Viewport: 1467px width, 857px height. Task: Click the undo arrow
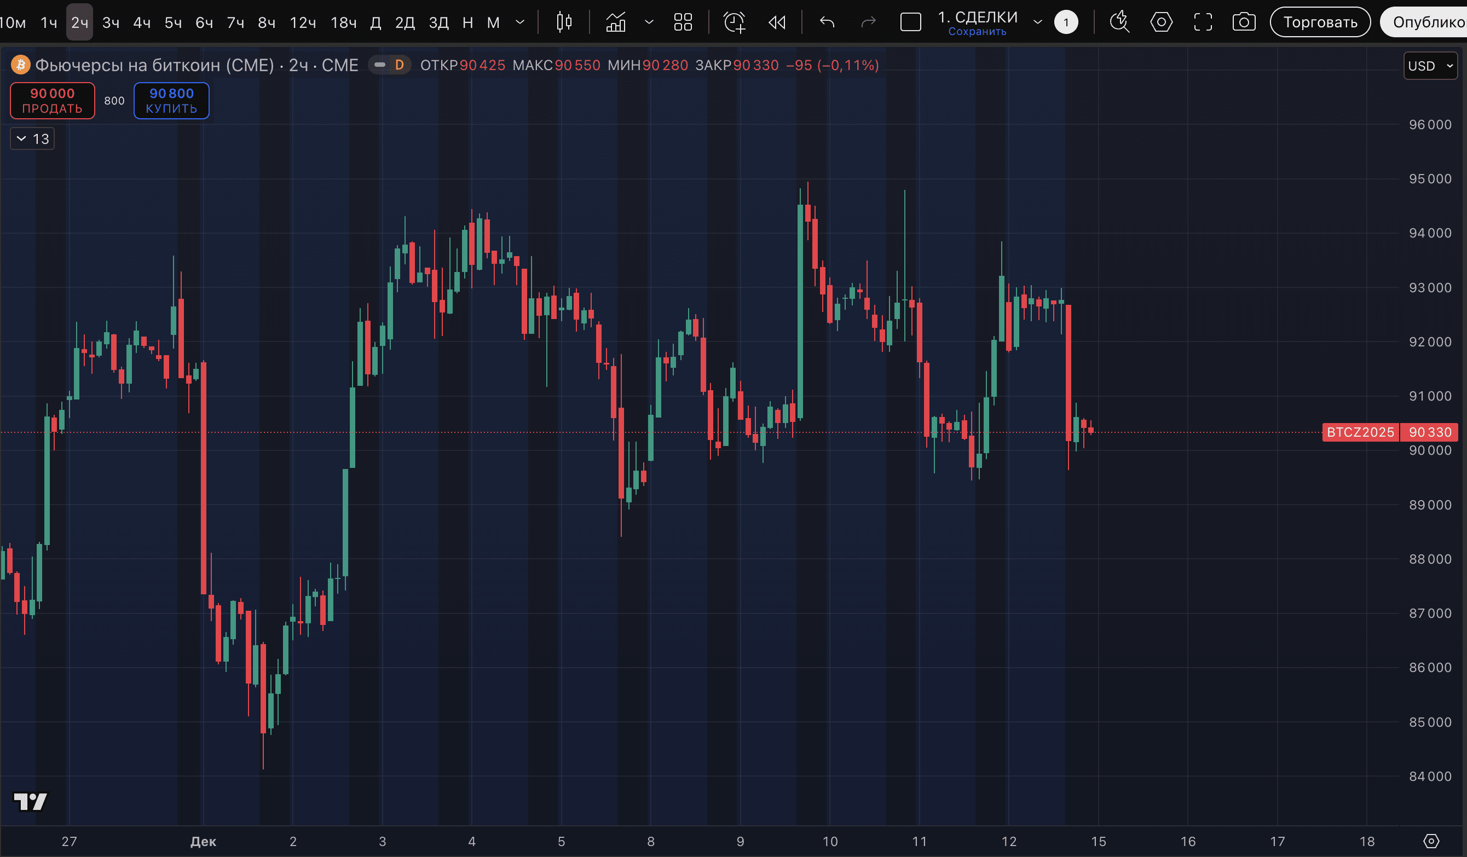click(x=827, y=22)
